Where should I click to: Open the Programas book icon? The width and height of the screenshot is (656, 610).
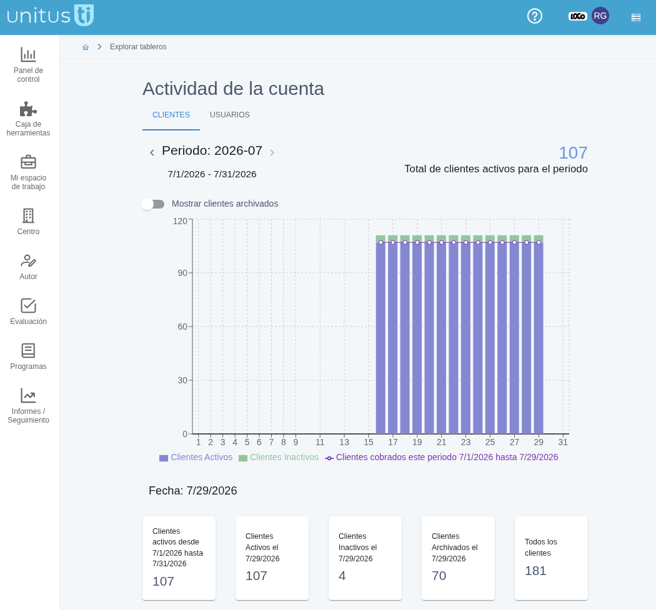coord(28,351)
